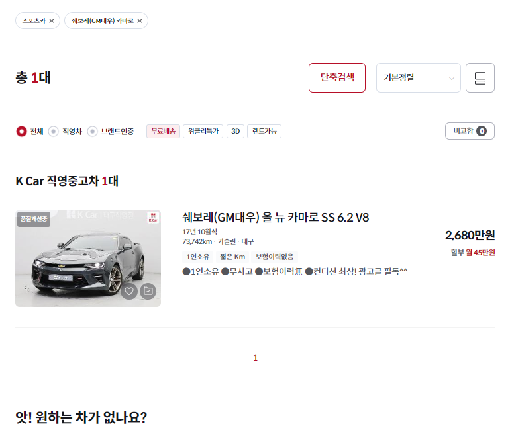Switch list layout with the view icon
Image resolution: width=510 pixels, height=430 pixels.
480,77
